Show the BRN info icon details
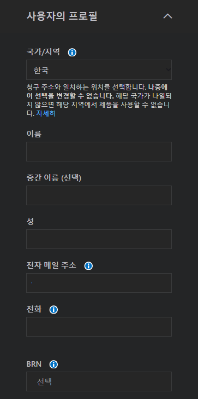Screen dimensions: 198x399 point(53,365)
